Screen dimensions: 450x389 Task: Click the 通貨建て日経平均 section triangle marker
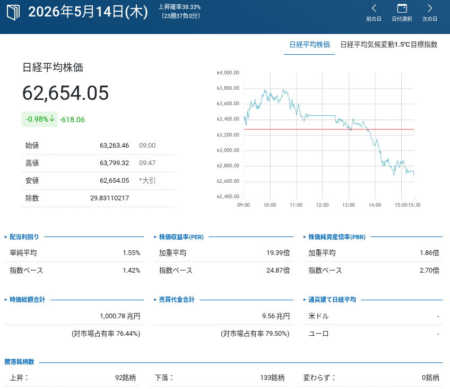pyautogui.click(x=305, y=300)
